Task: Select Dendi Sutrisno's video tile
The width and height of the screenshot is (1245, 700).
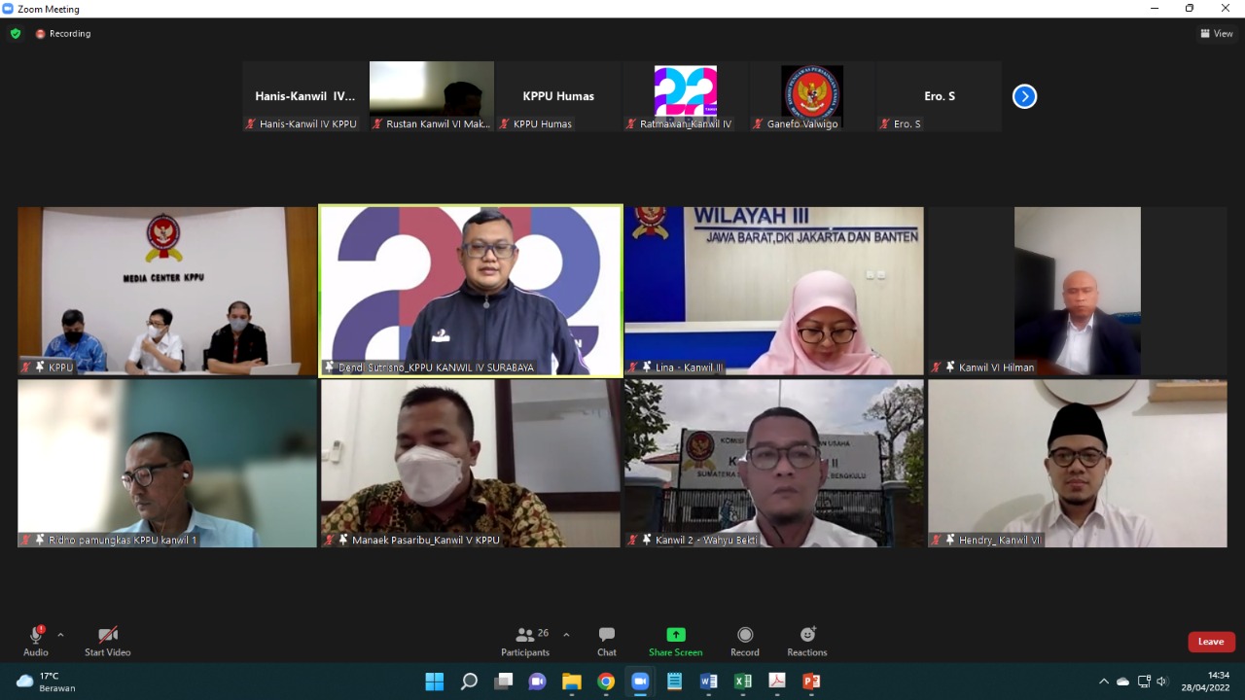Action: [x=471, y=290]
